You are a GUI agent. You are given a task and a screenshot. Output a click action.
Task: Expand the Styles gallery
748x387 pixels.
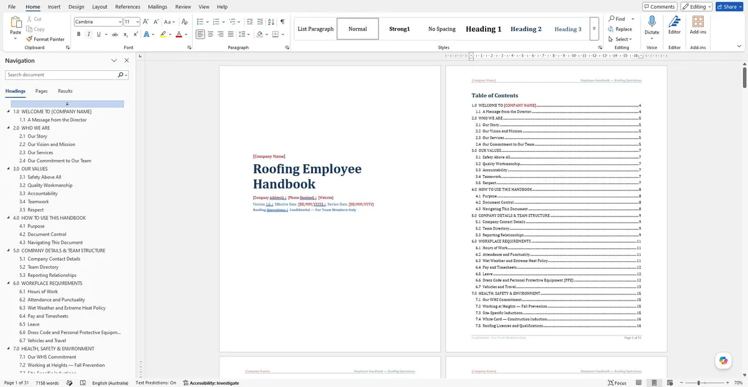[x=595, y=29]
